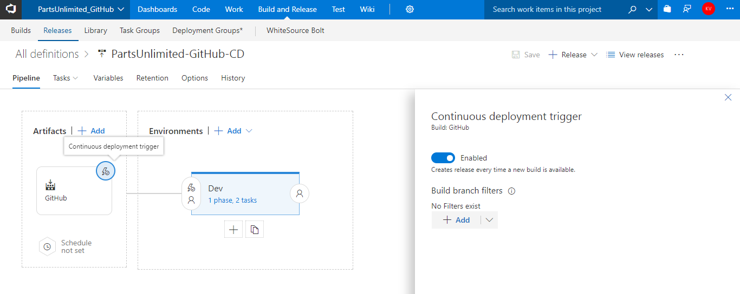Open the KV user avatar menu

coord(708,9)
